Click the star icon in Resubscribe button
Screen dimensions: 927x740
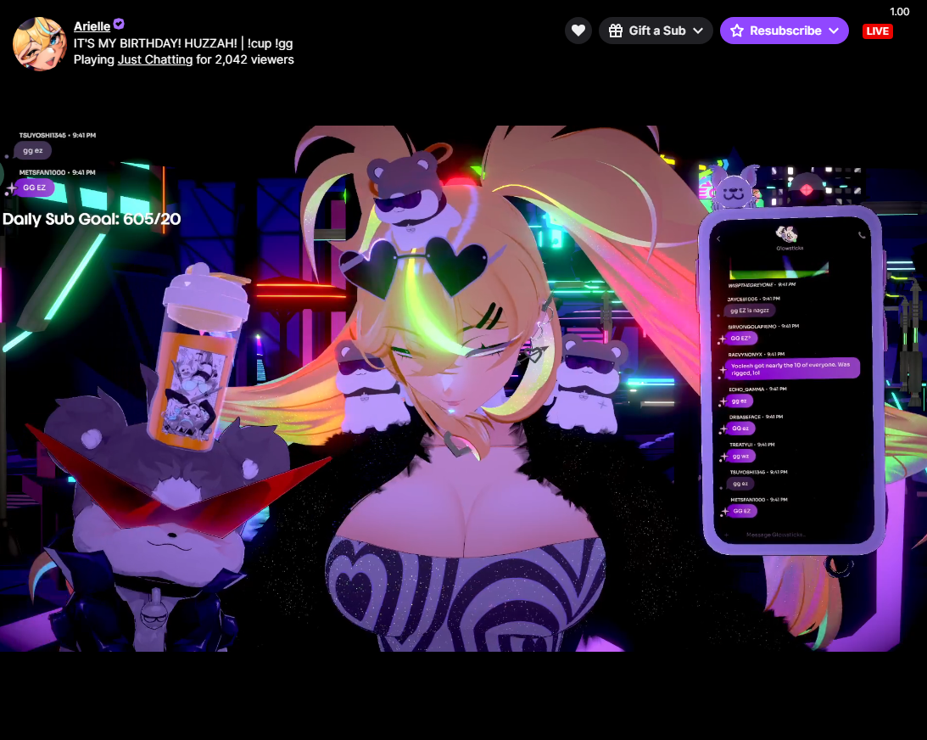737,31
